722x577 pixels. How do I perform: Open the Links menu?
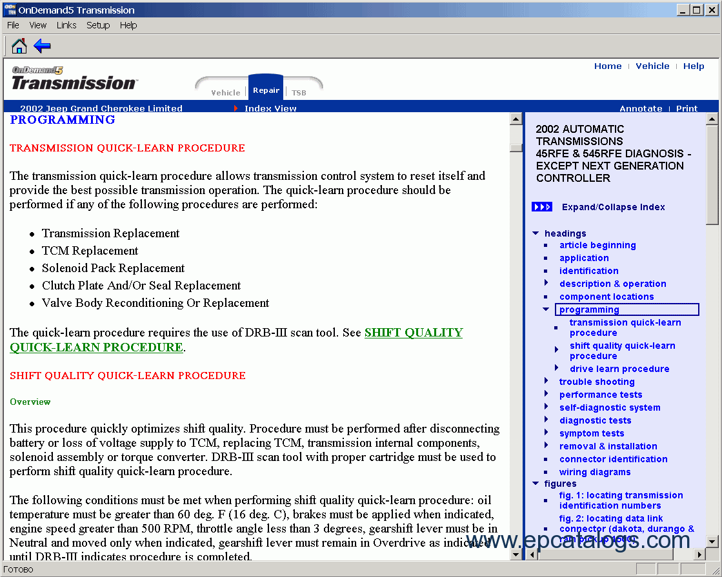tap(66, 25)
